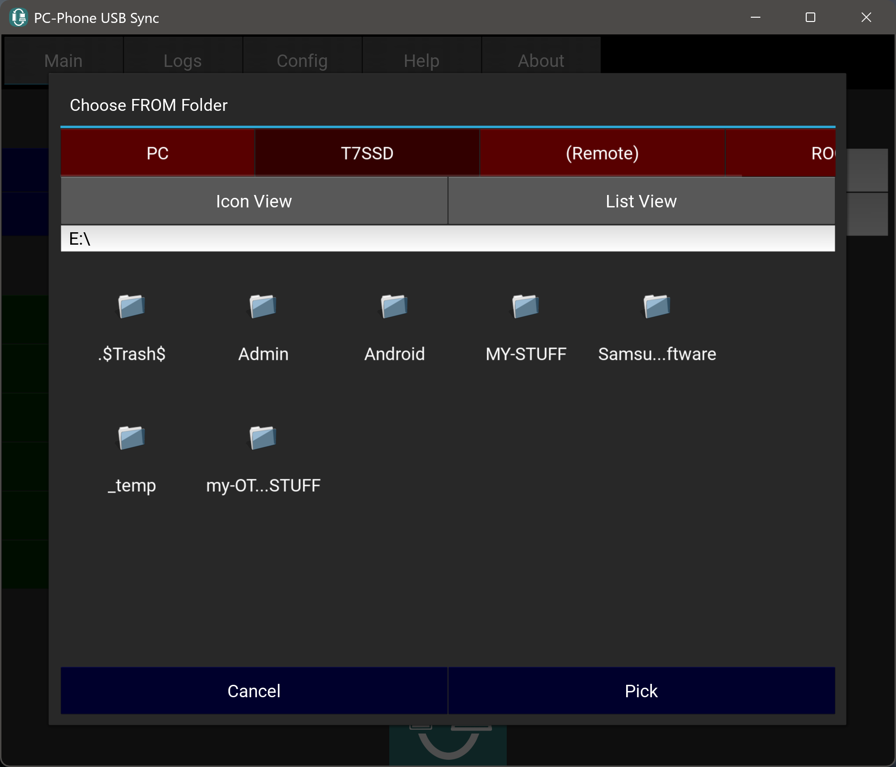Switch to Icon View
Screen dimensions: 896x767
254,201
